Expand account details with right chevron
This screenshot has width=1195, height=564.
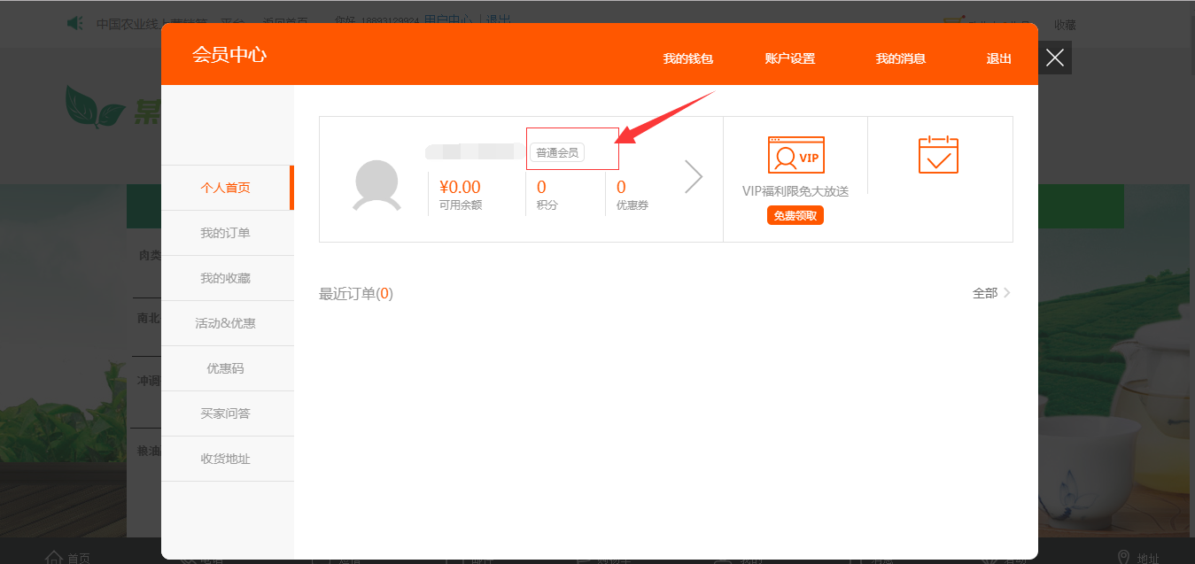pyautogui.click(x=694, y=177)
